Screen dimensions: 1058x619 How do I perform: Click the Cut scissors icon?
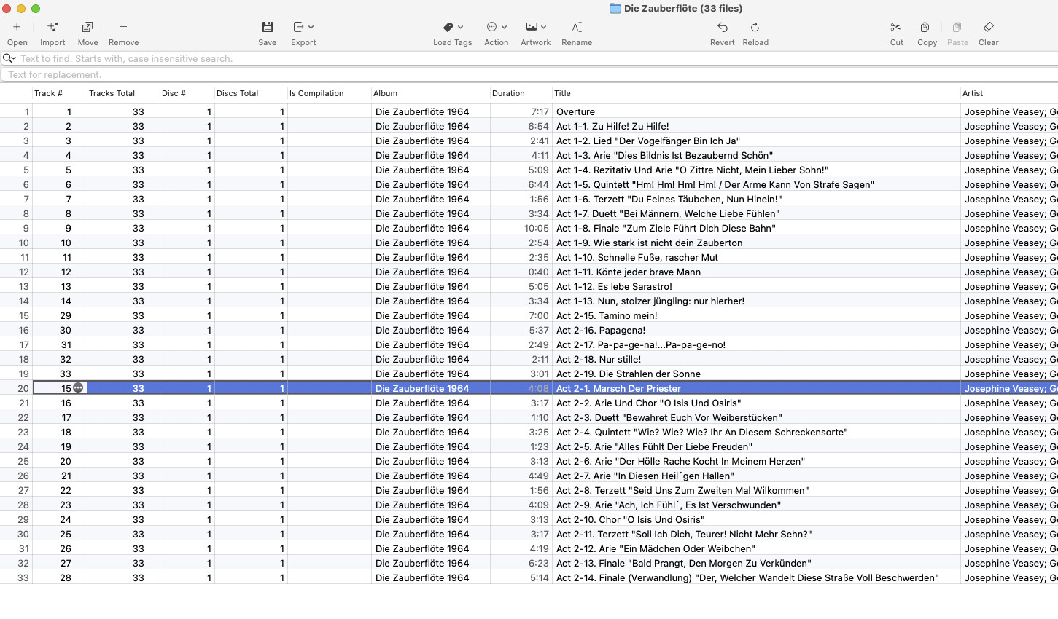click(x=896, y=28)
